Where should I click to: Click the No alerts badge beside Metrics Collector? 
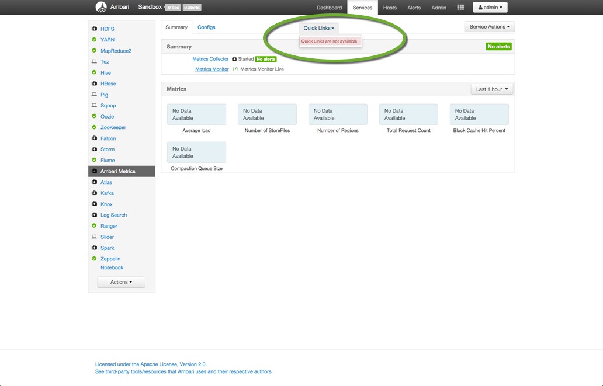click(266, 59)
